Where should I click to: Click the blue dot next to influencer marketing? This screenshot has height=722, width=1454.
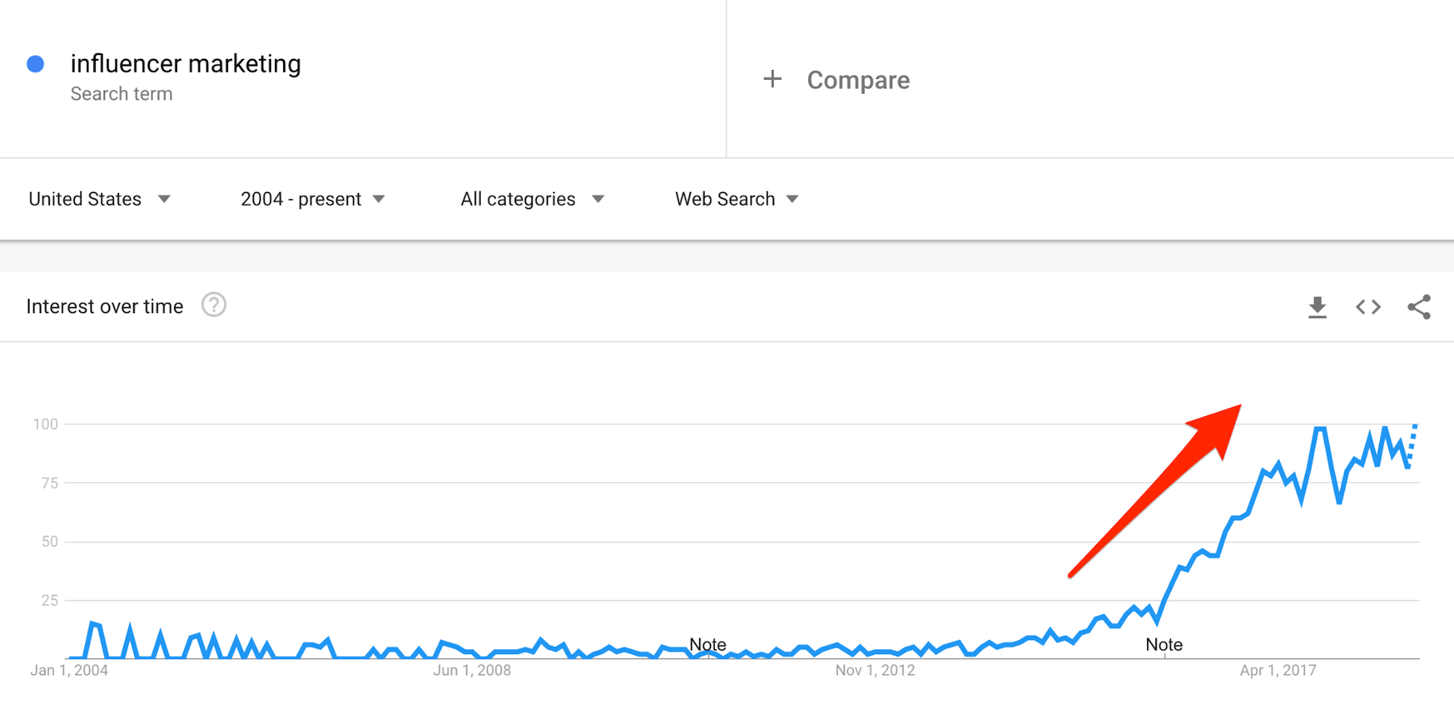(x=35, y=64)
